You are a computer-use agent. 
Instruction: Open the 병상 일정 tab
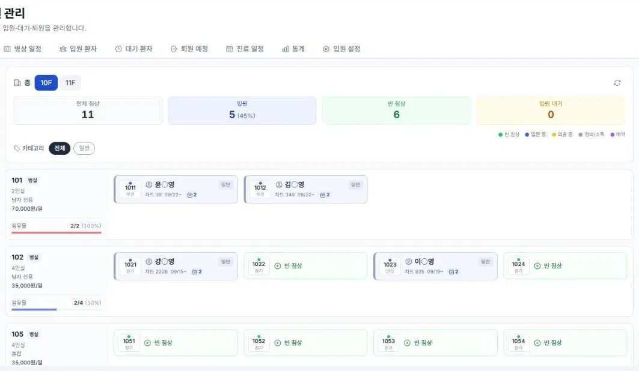pos(23,49)
